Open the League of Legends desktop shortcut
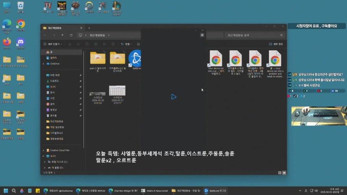Viewport: 347px width, 195px height. (x=117, y=9)
